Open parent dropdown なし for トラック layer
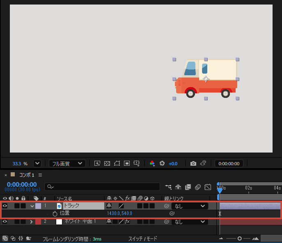The image size is (282, 243). click(190, 206)
